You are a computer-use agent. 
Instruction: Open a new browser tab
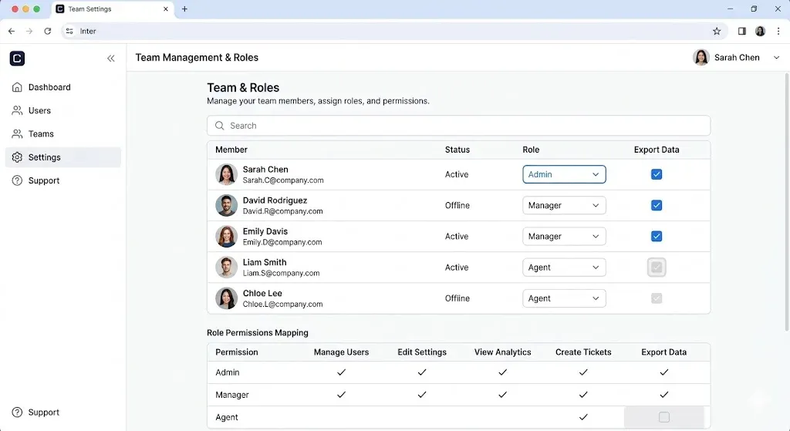pos(184,9)
